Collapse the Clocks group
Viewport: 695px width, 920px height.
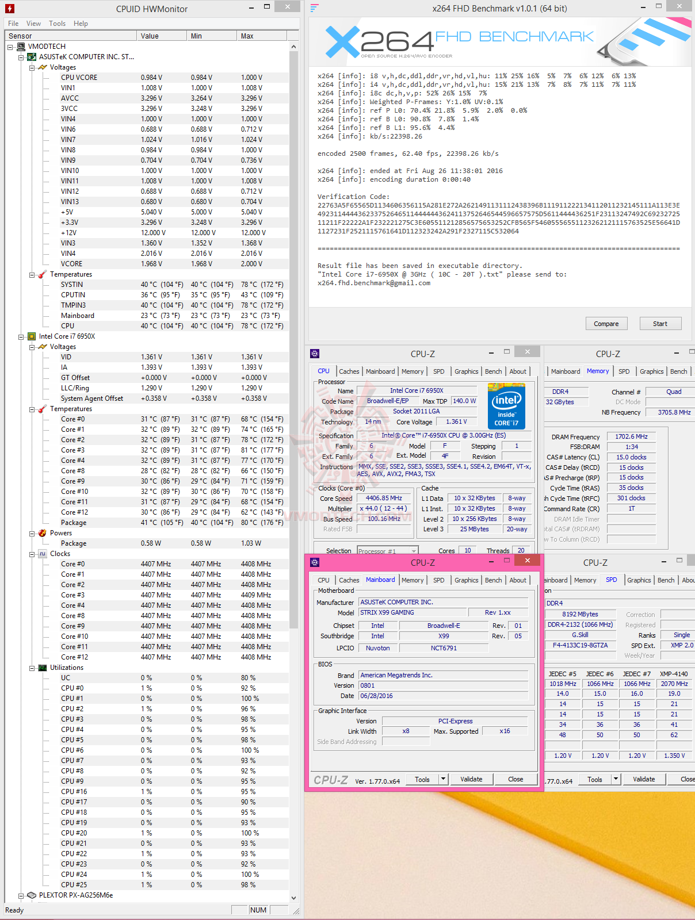click(32, 554)
